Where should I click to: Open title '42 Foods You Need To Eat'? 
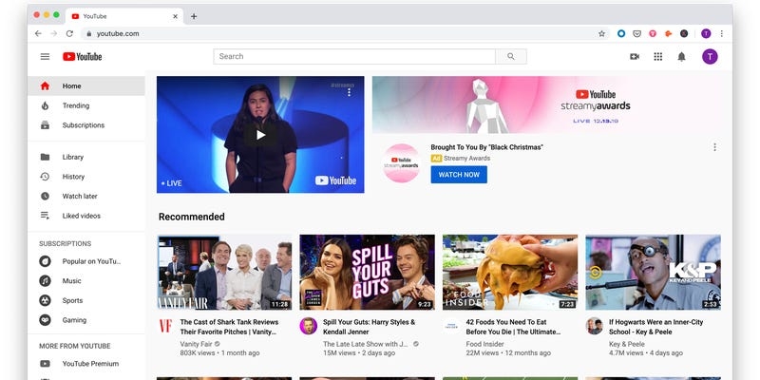point(513,327)
